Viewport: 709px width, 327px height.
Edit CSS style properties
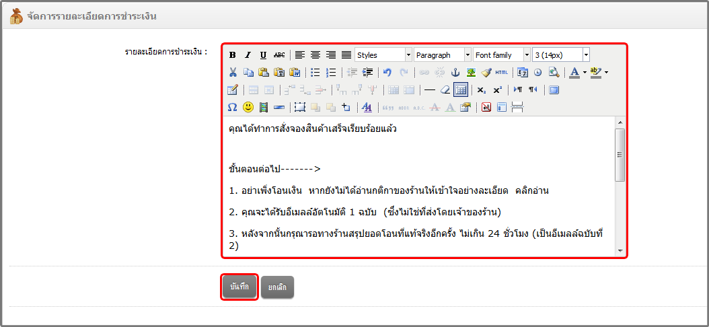[367, 107]
